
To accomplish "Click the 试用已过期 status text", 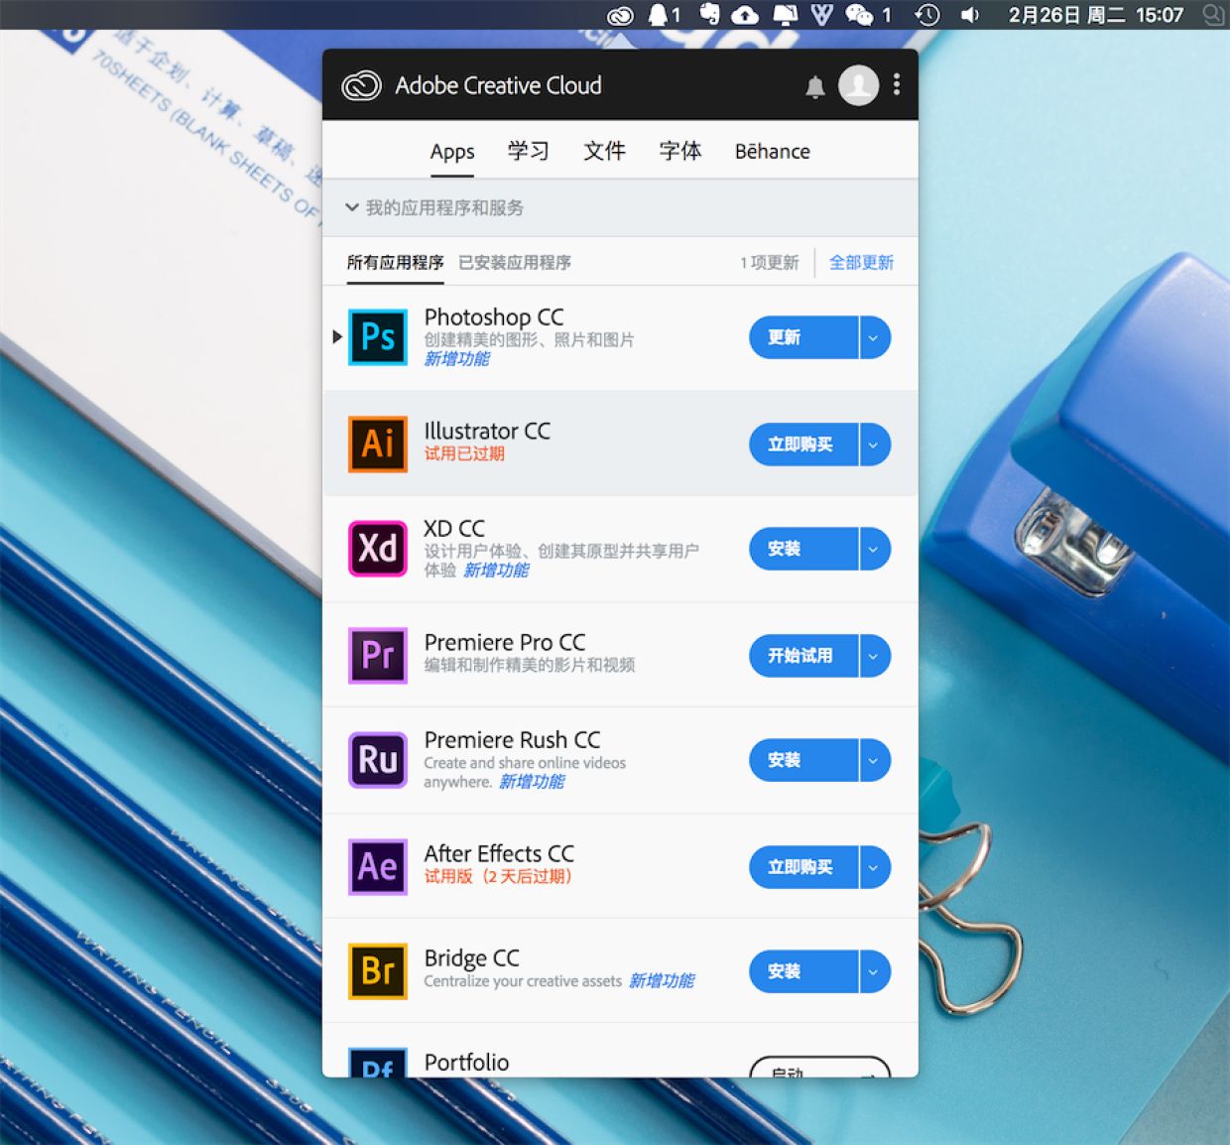I will tap(464, 453).
